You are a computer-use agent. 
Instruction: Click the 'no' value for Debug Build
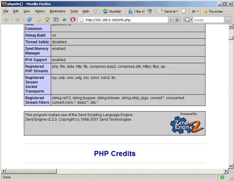(54, 35)
